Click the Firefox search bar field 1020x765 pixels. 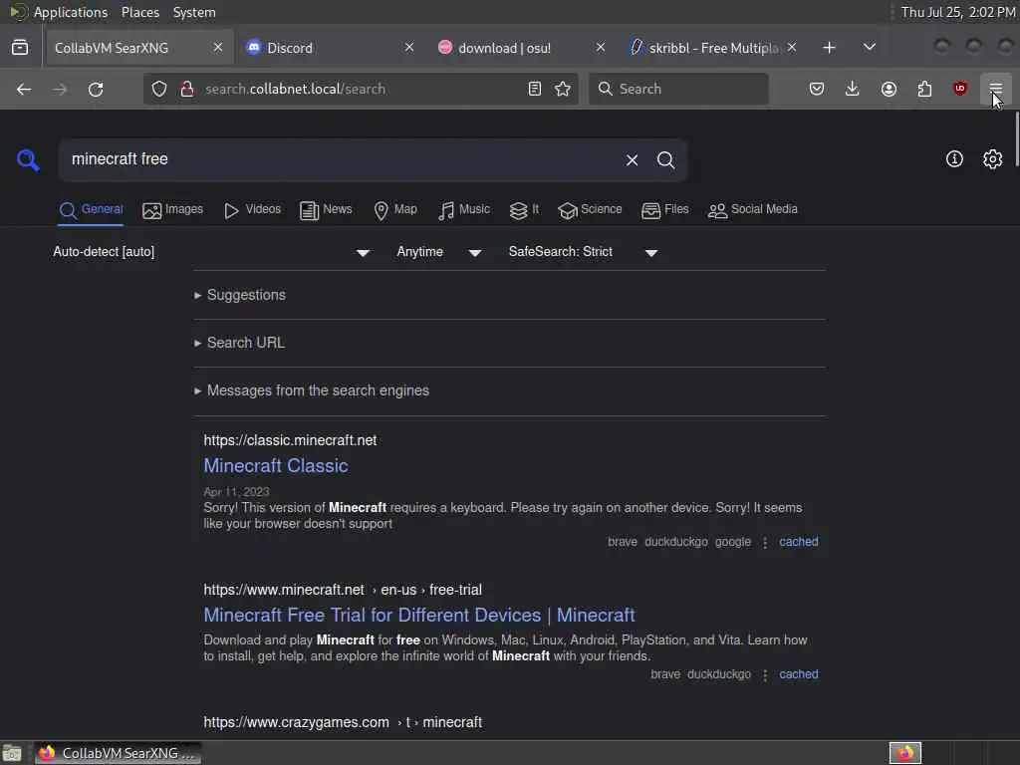(678, 89)
